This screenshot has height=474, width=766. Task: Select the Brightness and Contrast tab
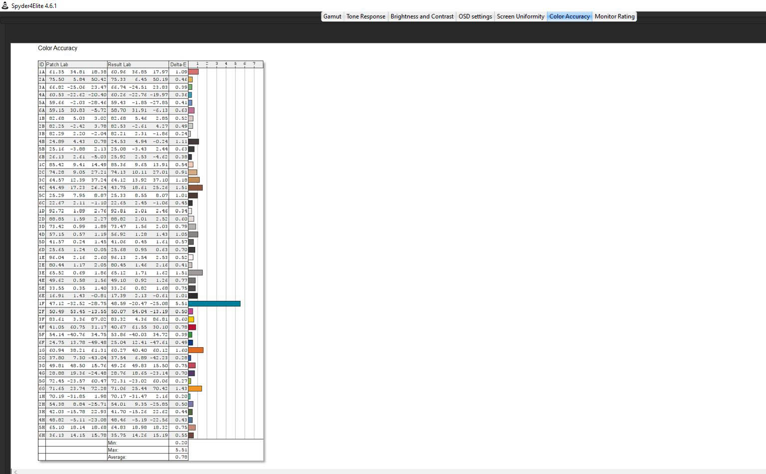click(x=422, y=16)
